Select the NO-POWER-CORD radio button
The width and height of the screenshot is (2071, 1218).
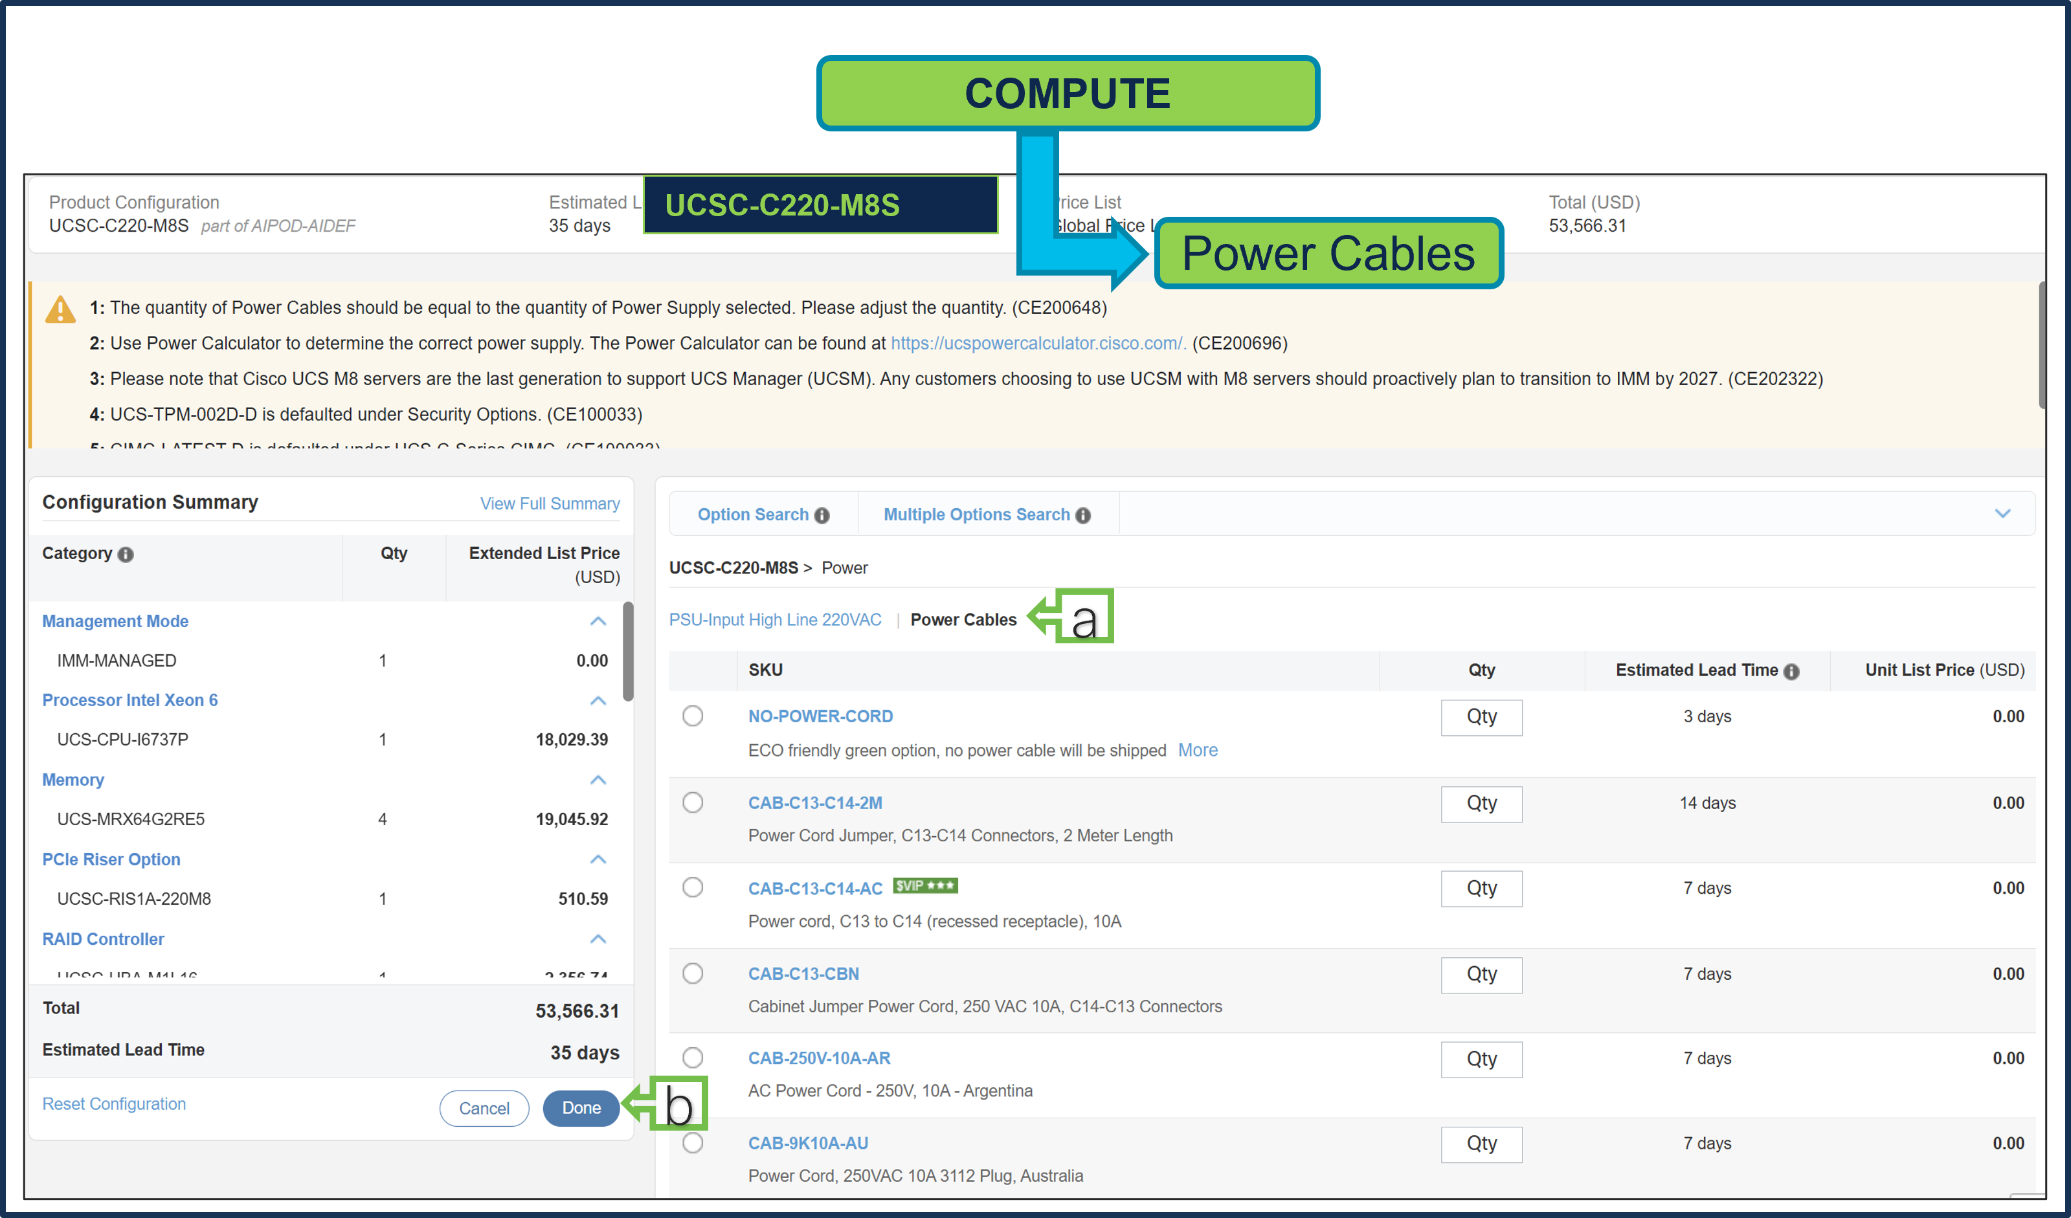pos(692,715)
